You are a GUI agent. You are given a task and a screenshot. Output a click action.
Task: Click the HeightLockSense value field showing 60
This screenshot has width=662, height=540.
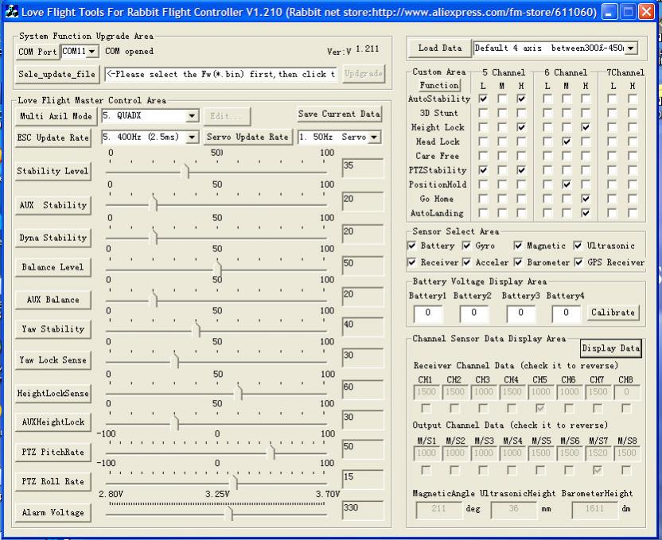(363, 389)
